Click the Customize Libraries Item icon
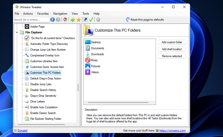The height and width of the screenshot is (137, 223). pos(27,61)
